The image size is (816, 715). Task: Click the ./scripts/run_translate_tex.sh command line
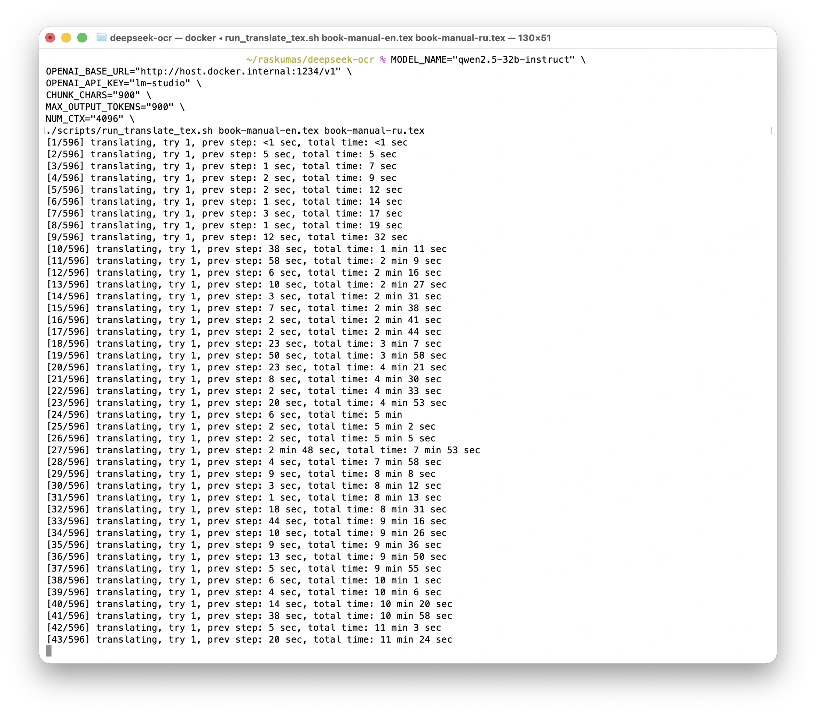coord(235,131)
